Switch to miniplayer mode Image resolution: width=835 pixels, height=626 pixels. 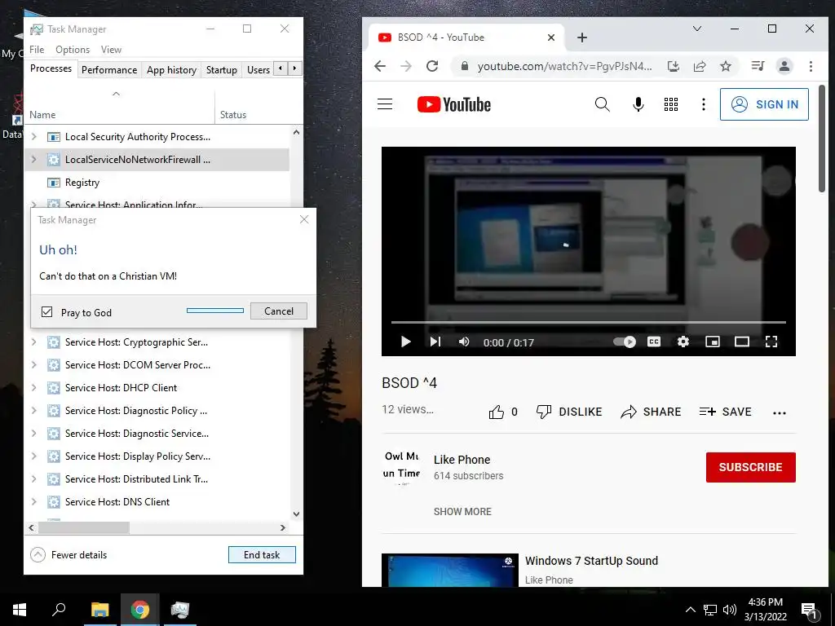click(x=713, y=342)
